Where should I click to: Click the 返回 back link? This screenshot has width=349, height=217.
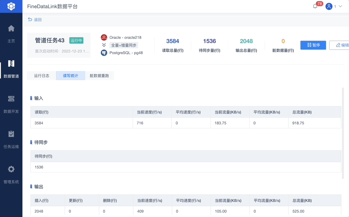(35, 20)
